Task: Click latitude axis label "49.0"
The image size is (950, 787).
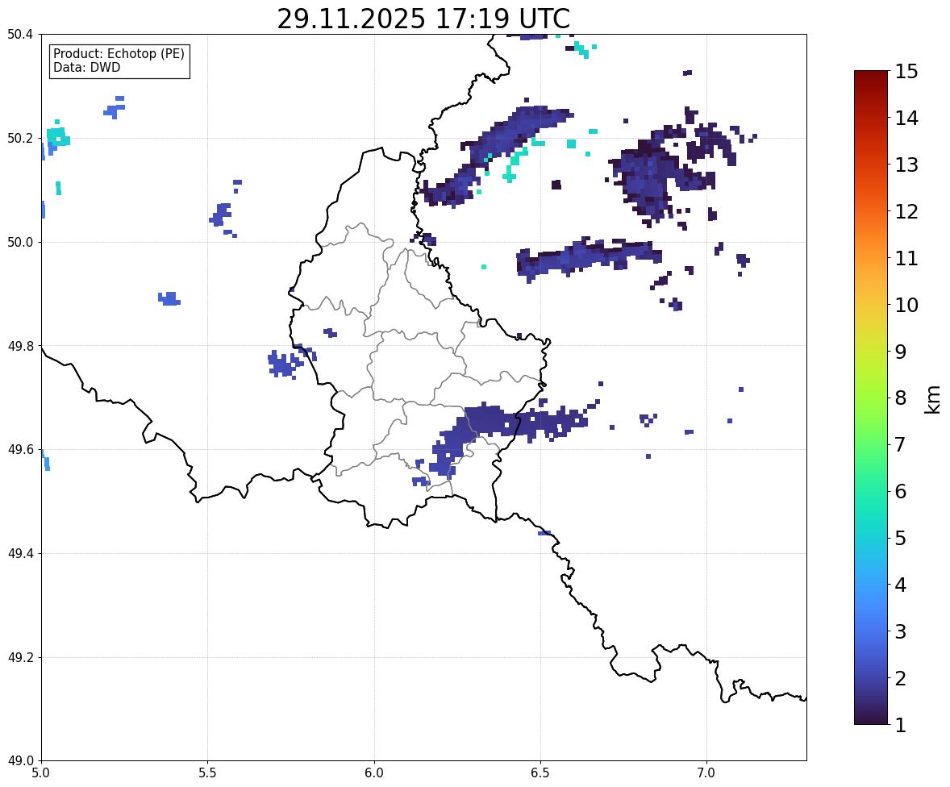Action: [19, 761]
